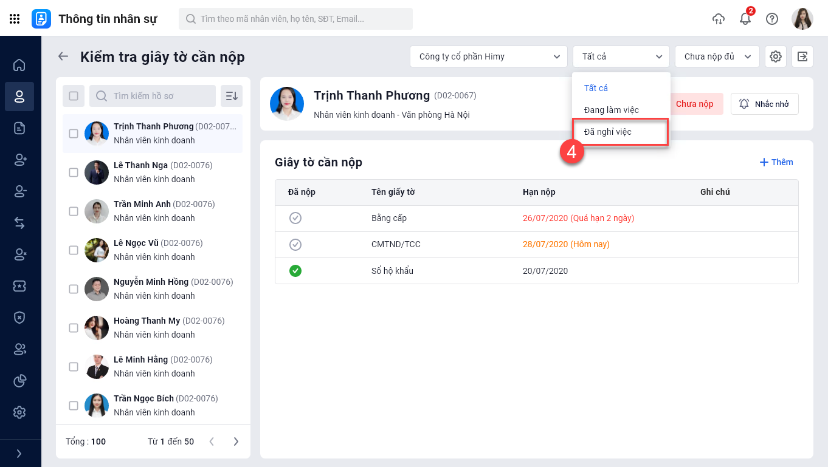Collapse the Tất cả status dropdown

[621, 56]
